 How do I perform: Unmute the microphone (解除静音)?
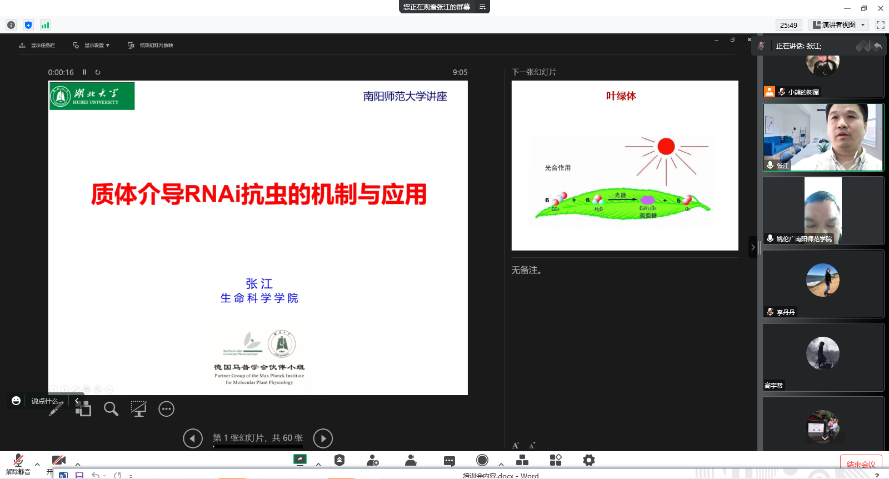point(18,463)
